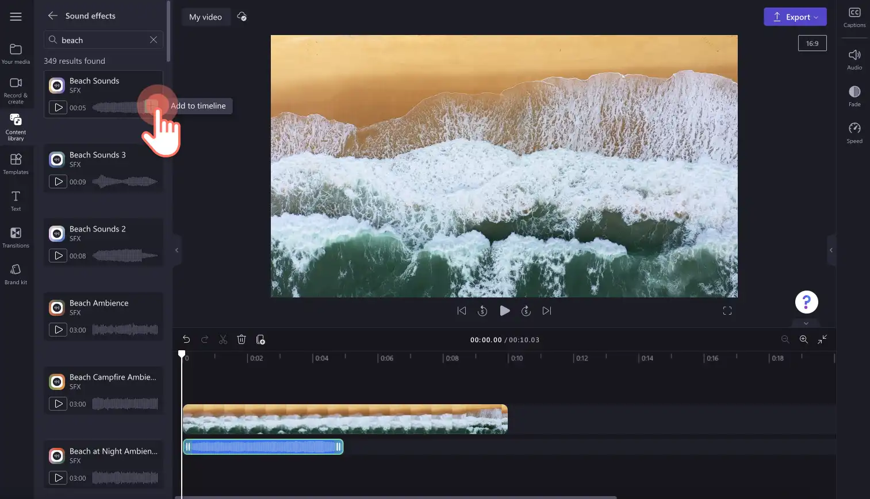The height and width of the screenshot is (499, 870).
Task: Select the Split scissors tool
Action: point(223,339)
